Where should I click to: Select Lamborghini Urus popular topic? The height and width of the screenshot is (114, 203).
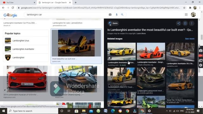click(x=26, y=41)
